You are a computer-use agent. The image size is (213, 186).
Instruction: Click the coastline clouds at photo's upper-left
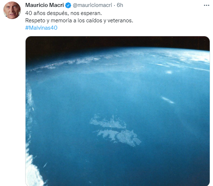64,63
